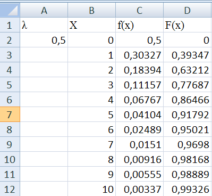Image resolution: width=212 pixels, height=196 pixels.
Task: Click cell with 0,91792
Action: 188,115
